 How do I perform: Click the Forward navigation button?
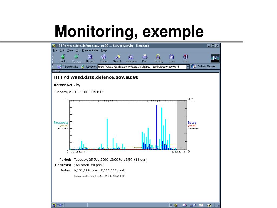76,58
